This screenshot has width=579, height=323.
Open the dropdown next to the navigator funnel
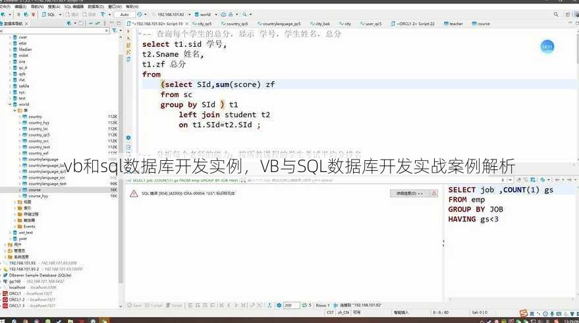pyautogui.click(x=121, y=31)
